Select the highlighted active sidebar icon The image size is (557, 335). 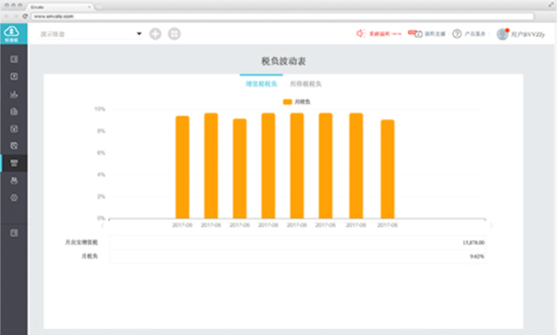(14, 163)
